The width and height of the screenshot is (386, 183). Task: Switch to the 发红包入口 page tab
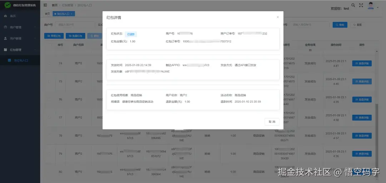(64, 14)
